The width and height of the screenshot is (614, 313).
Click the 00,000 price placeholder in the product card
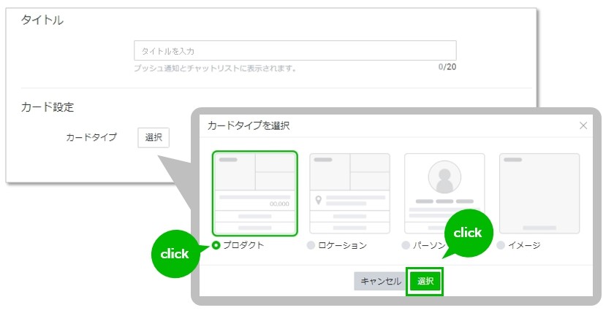click(278, 204)
